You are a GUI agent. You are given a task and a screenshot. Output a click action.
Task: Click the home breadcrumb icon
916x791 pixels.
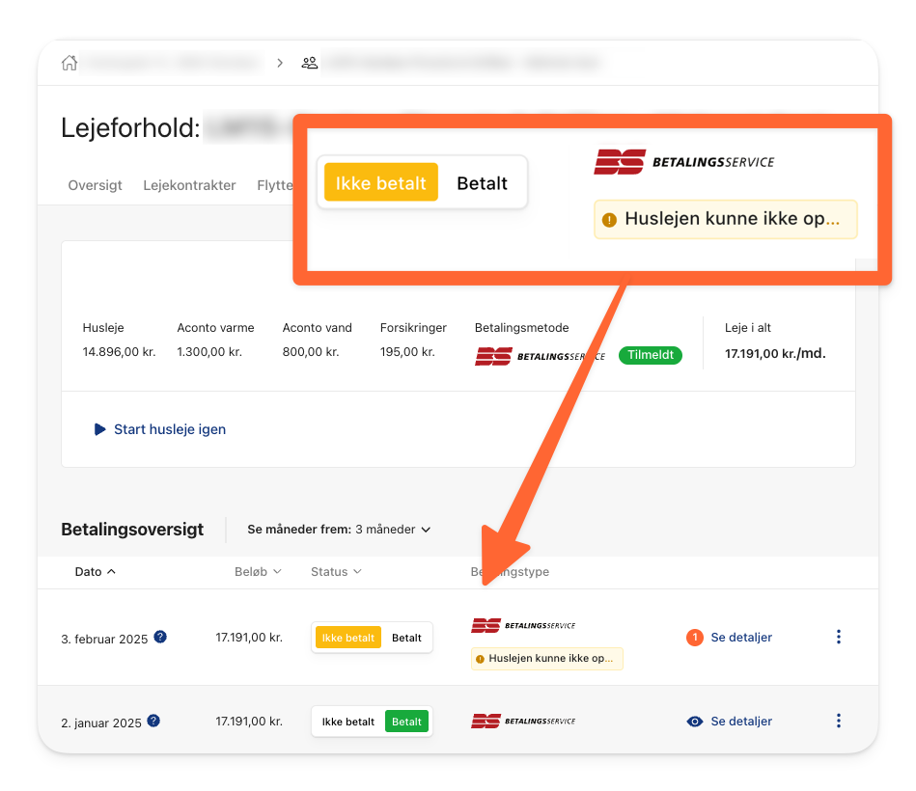point(69,63)
